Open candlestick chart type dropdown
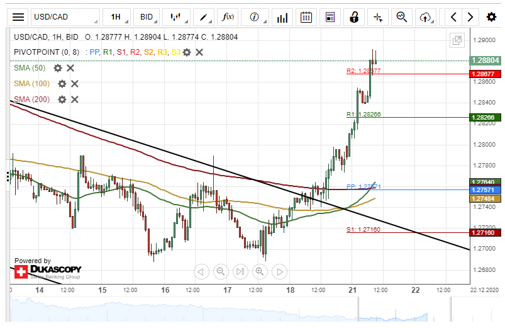The image size is (505, 328). tap(176, 17)
